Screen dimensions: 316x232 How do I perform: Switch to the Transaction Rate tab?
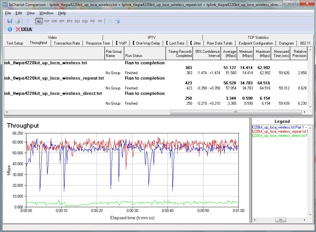67,43
